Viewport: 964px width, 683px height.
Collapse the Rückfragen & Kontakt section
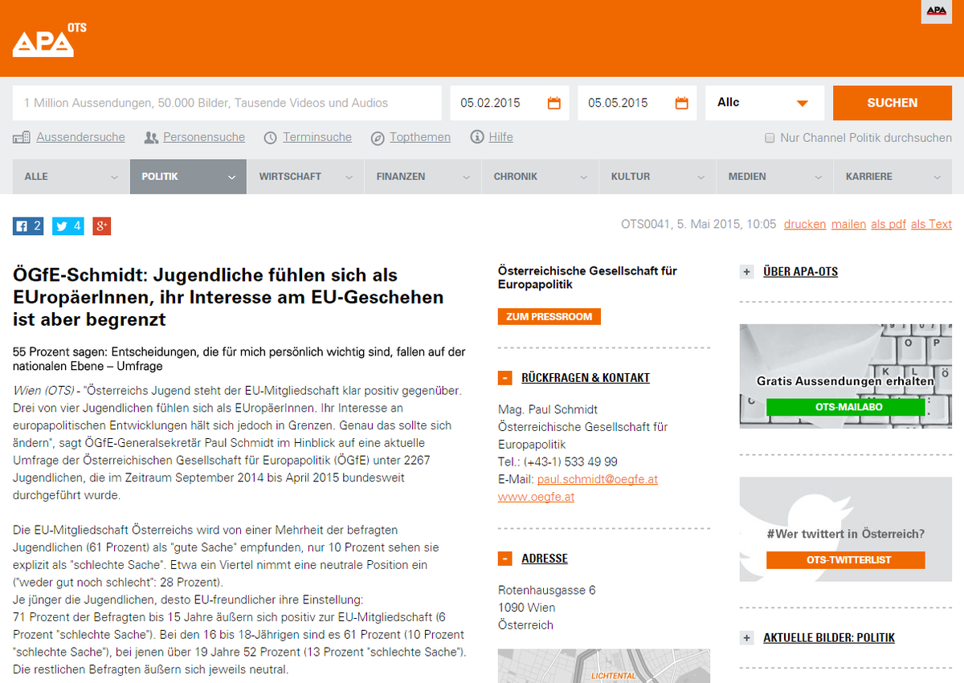coord(505,378)
